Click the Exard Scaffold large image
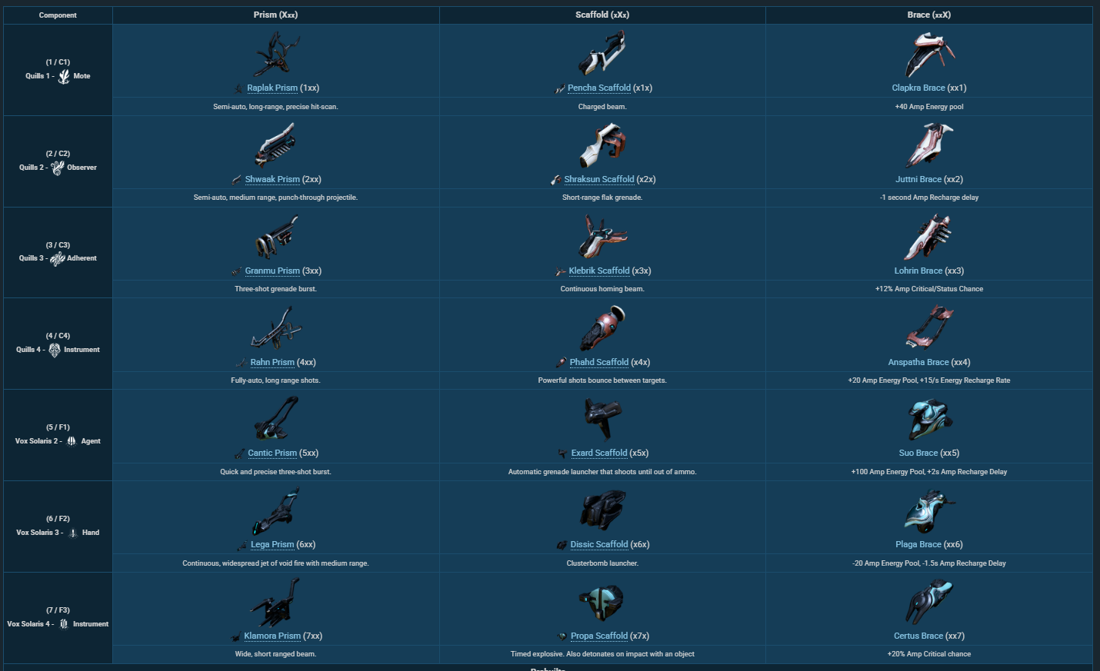Viewport: 1100px width, 671px height. (x=602, y=419)
